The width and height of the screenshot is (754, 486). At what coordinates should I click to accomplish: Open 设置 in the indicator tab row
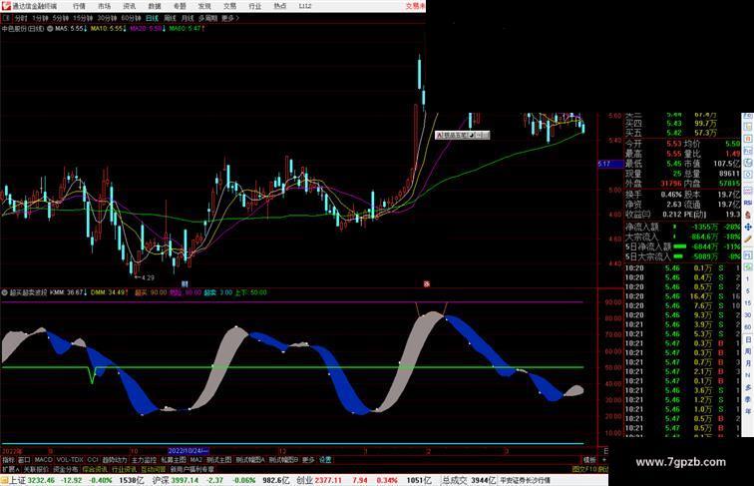pyautogui.click(x=325, y=460)
